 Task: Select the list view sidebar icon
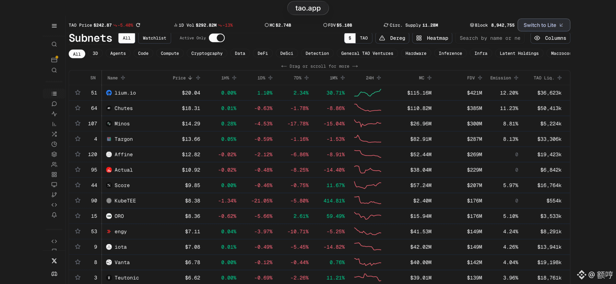tap(54, 94)
